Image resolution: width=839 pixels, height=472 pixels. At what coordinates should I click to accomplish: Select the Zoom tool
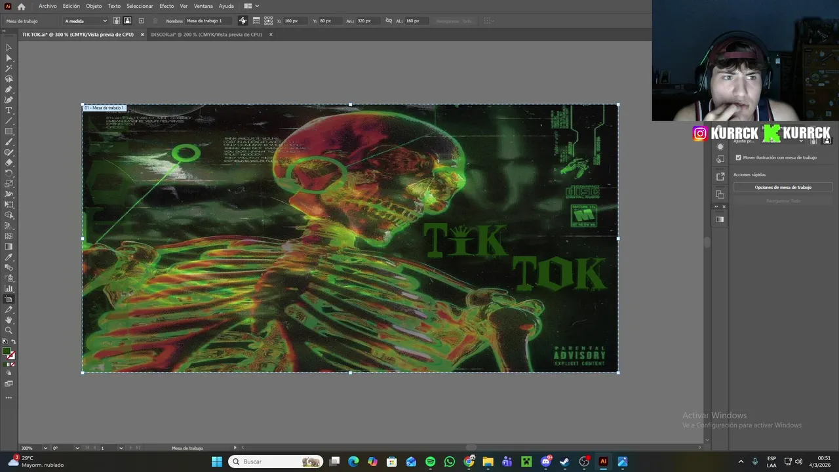tap(9, 331)
